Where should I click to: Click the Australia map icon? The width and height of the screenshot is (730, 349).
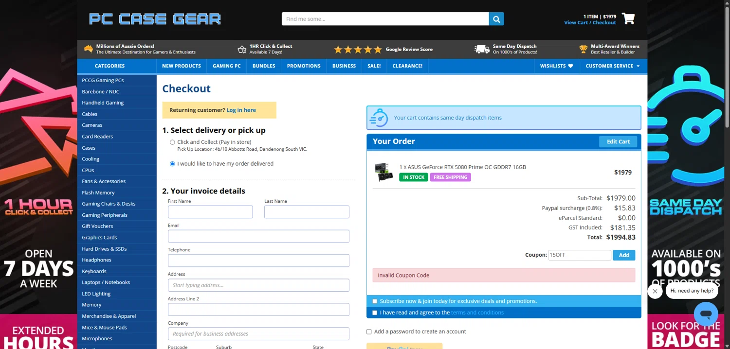pyautogui.click(x=88, y=49)
